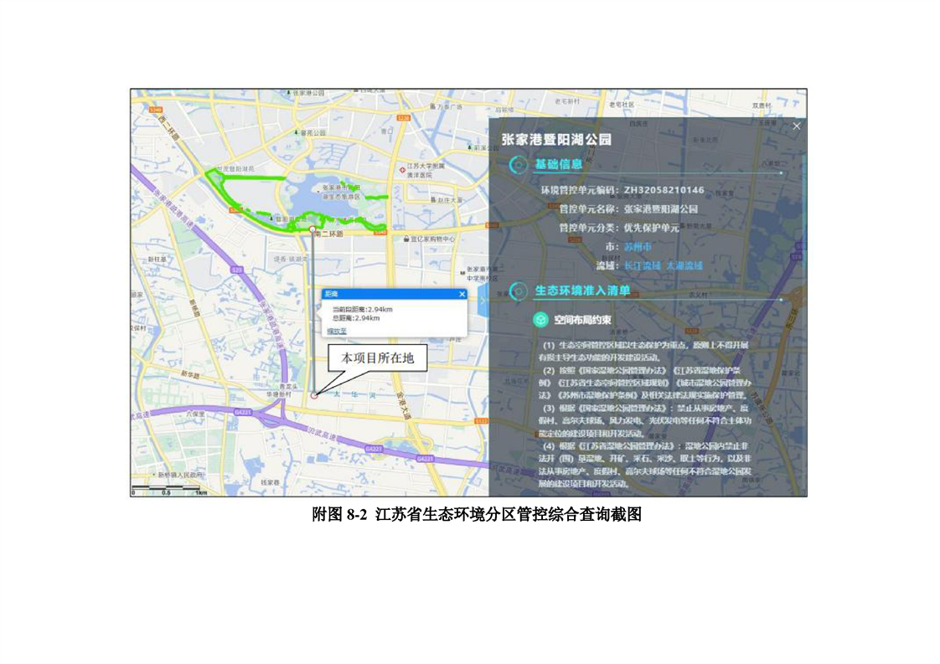Click the 本项目所在地 callout label
This screenshot has width=940, height=664.
377,358
